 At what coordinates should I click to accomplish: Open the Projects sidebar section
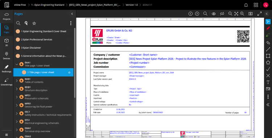pos(7,16)
